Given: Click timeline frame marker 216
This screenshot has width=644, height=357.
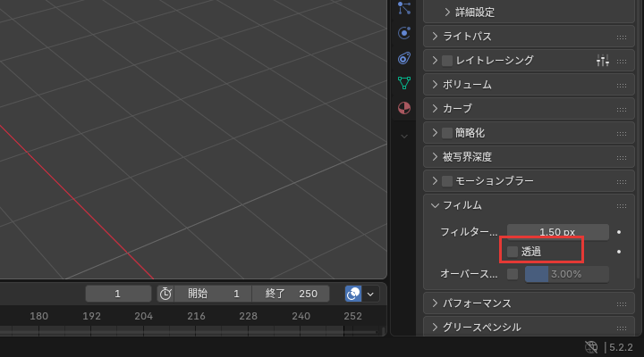Looking at the screenshot, I should click(196, 316).
